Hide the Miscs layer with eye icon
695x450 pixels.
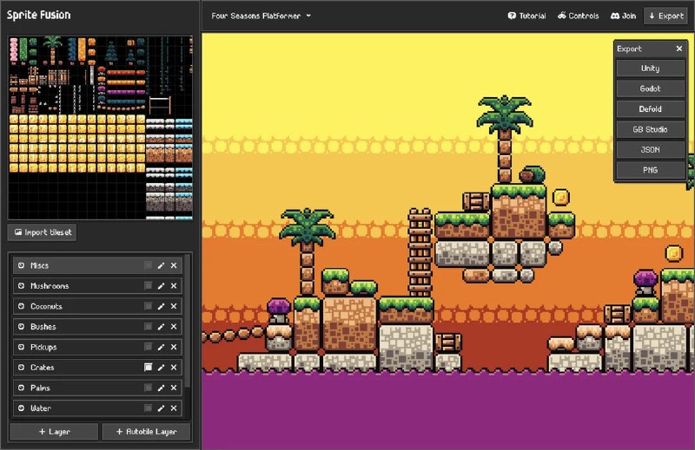pyautogui.click(x=21, y=265)
